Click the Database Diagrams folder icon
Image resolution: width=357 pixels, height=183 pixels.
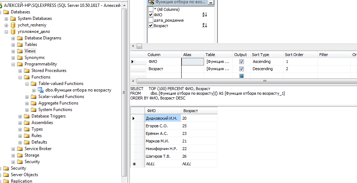point(20,38)
